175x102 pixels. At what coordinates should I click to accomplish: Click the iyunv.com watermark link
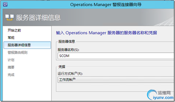click(163, 98)
